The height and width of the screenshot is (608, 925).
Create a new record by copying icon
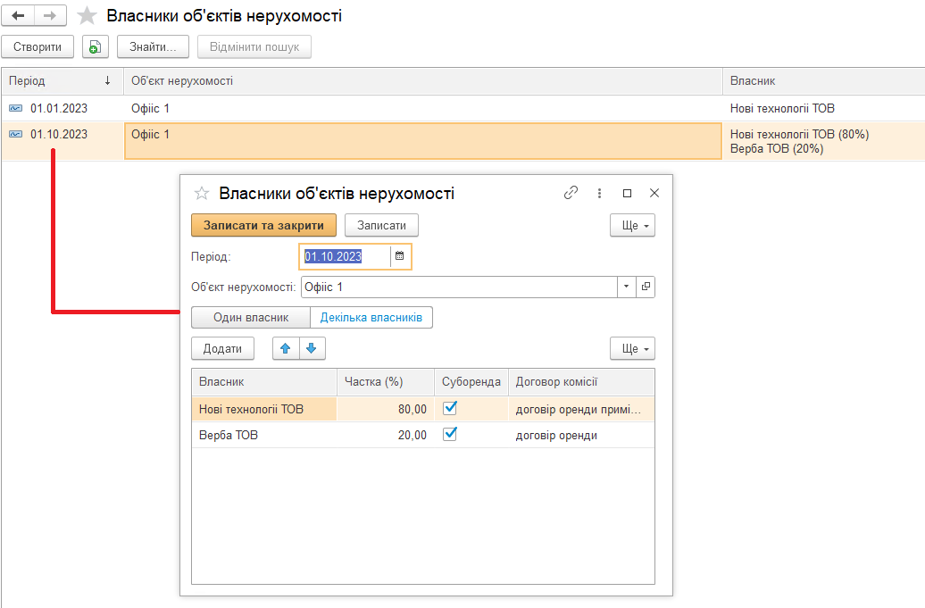point(95,47)
